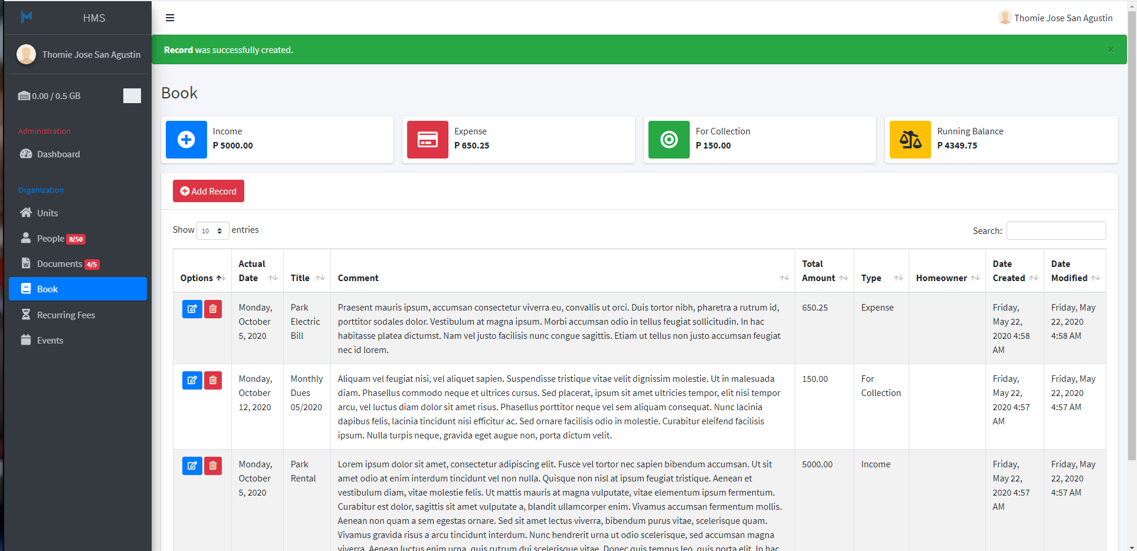Open the People sidebar section
Image resolution: width=1137 pixels, height=551 pixels.
(51, 238)
